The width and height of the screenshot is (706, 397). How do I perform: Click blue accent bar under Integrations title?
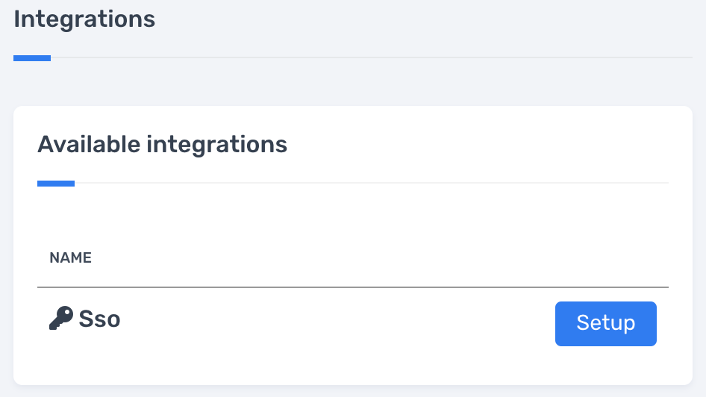(32, 57)
